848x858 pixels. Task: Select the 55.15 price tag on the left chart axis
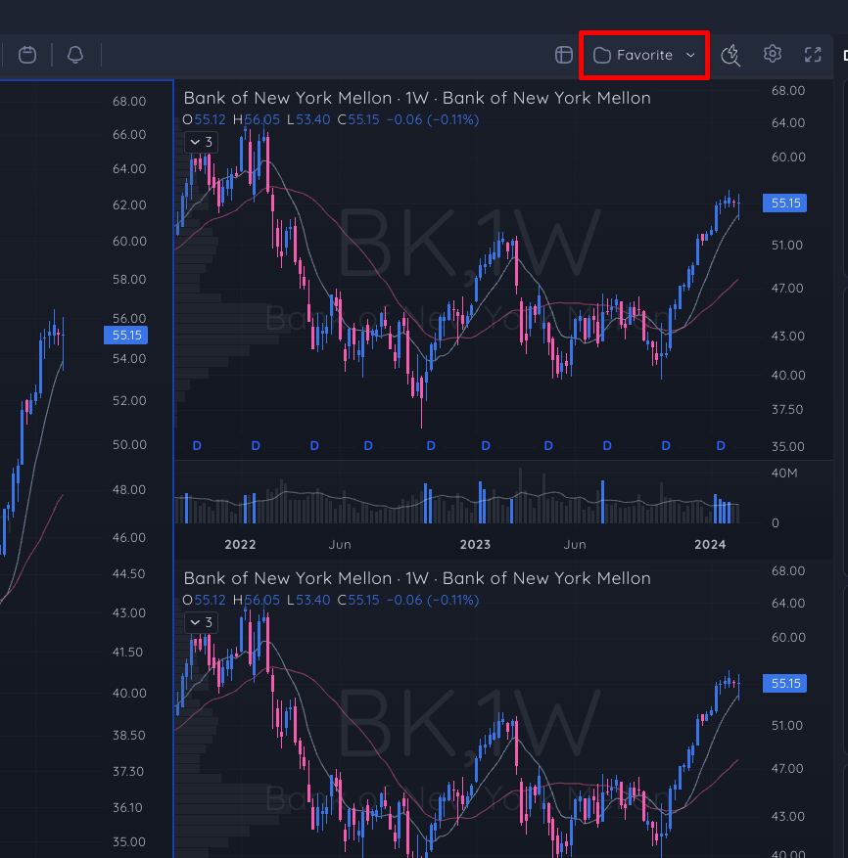(x=126, y=335)
